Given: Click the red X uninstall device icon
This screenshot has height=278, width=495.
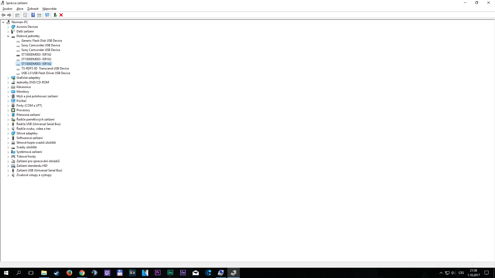Looking at the screenshot, I should pyautogui.click(x=61, y=15).
